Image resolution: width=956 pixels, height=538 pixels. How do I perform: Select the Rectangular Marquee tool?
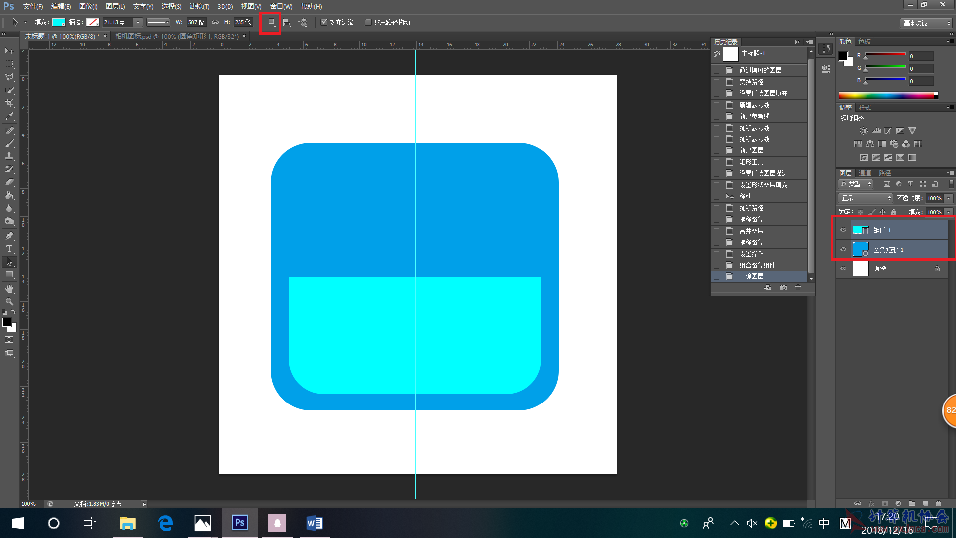(x=9, y=64)
